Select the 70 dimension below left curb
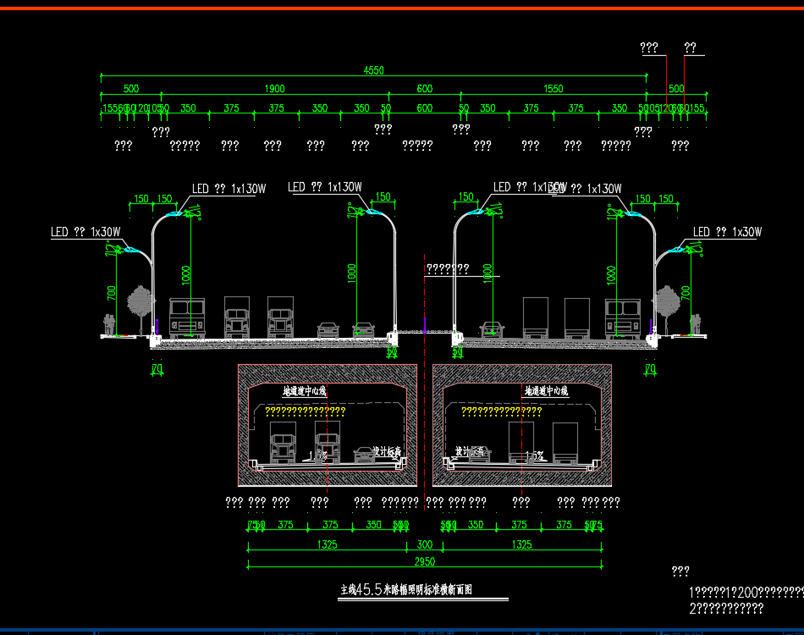This screenshot has width=804, height=635. click(x=157, y=369)
